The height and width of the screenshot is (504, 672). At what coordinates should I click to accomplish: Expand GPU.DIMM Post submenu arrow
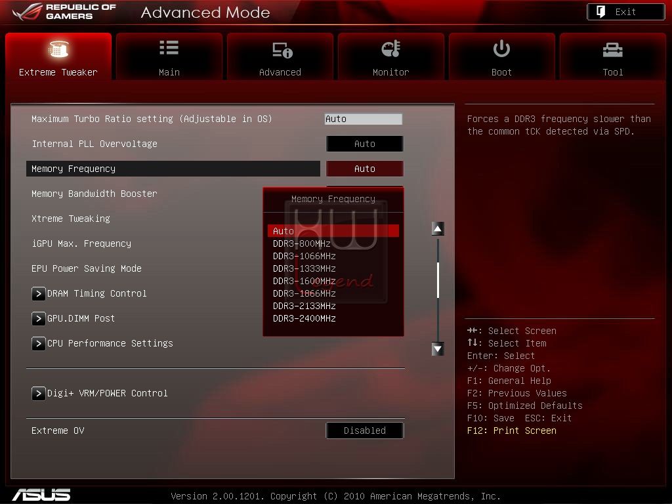click(x=38, y=318)
